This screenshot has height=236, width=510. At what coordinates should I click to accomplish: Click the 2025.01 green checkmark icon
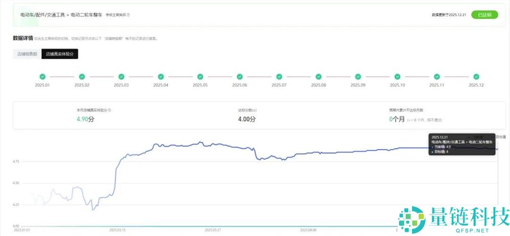coord(43,77)
